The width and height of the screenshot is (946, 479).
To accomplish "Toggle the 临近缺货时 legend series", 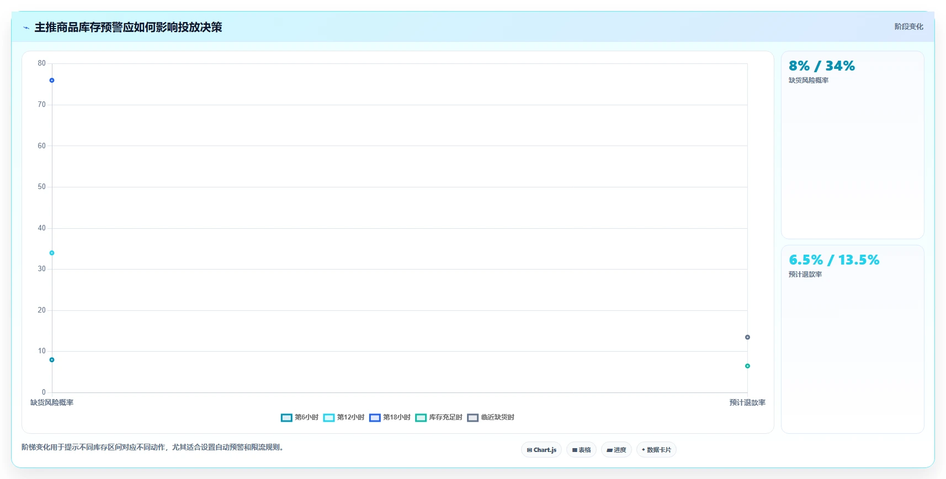I will pos(491,417).
